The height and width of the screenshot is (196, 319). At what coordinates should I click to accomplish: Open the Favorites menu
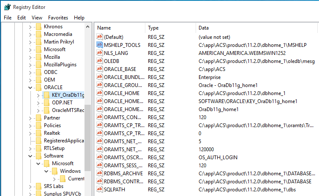pos(58,18)
